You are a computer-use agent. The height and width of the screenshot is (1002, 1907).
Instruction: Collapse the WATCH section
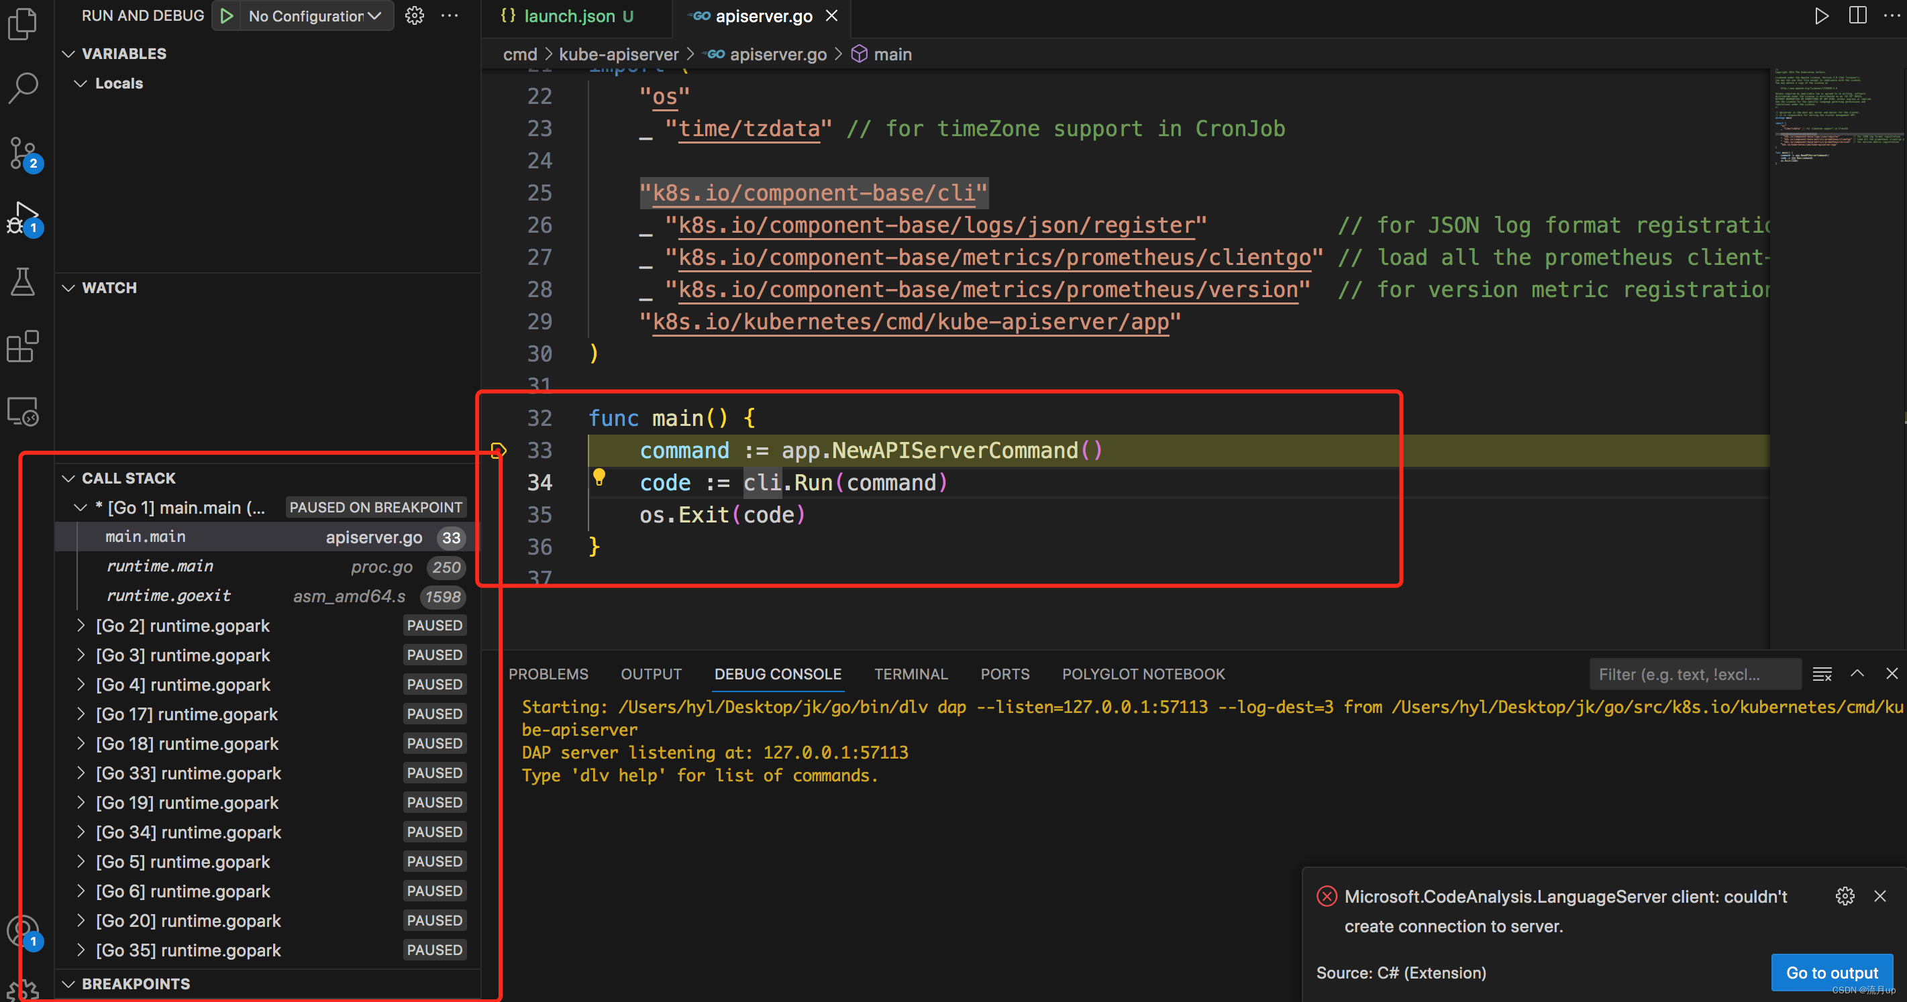point(69,288)
